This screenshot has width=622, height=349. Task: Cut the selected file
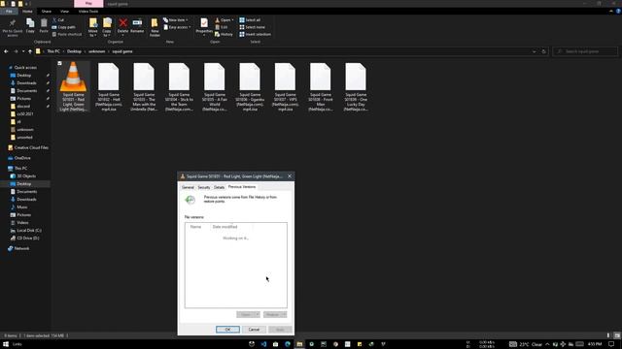pyautogui.click(x=58, y=19)
